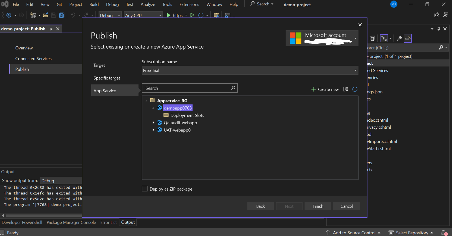Screen dimensions: 452x236
Task: Open the Any CPU platform dropdown
Action: click(x=143, y=15)
